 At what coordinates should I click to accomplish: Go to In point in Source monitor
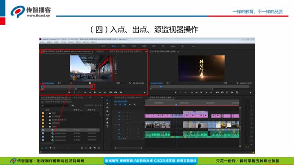(85, 93)
